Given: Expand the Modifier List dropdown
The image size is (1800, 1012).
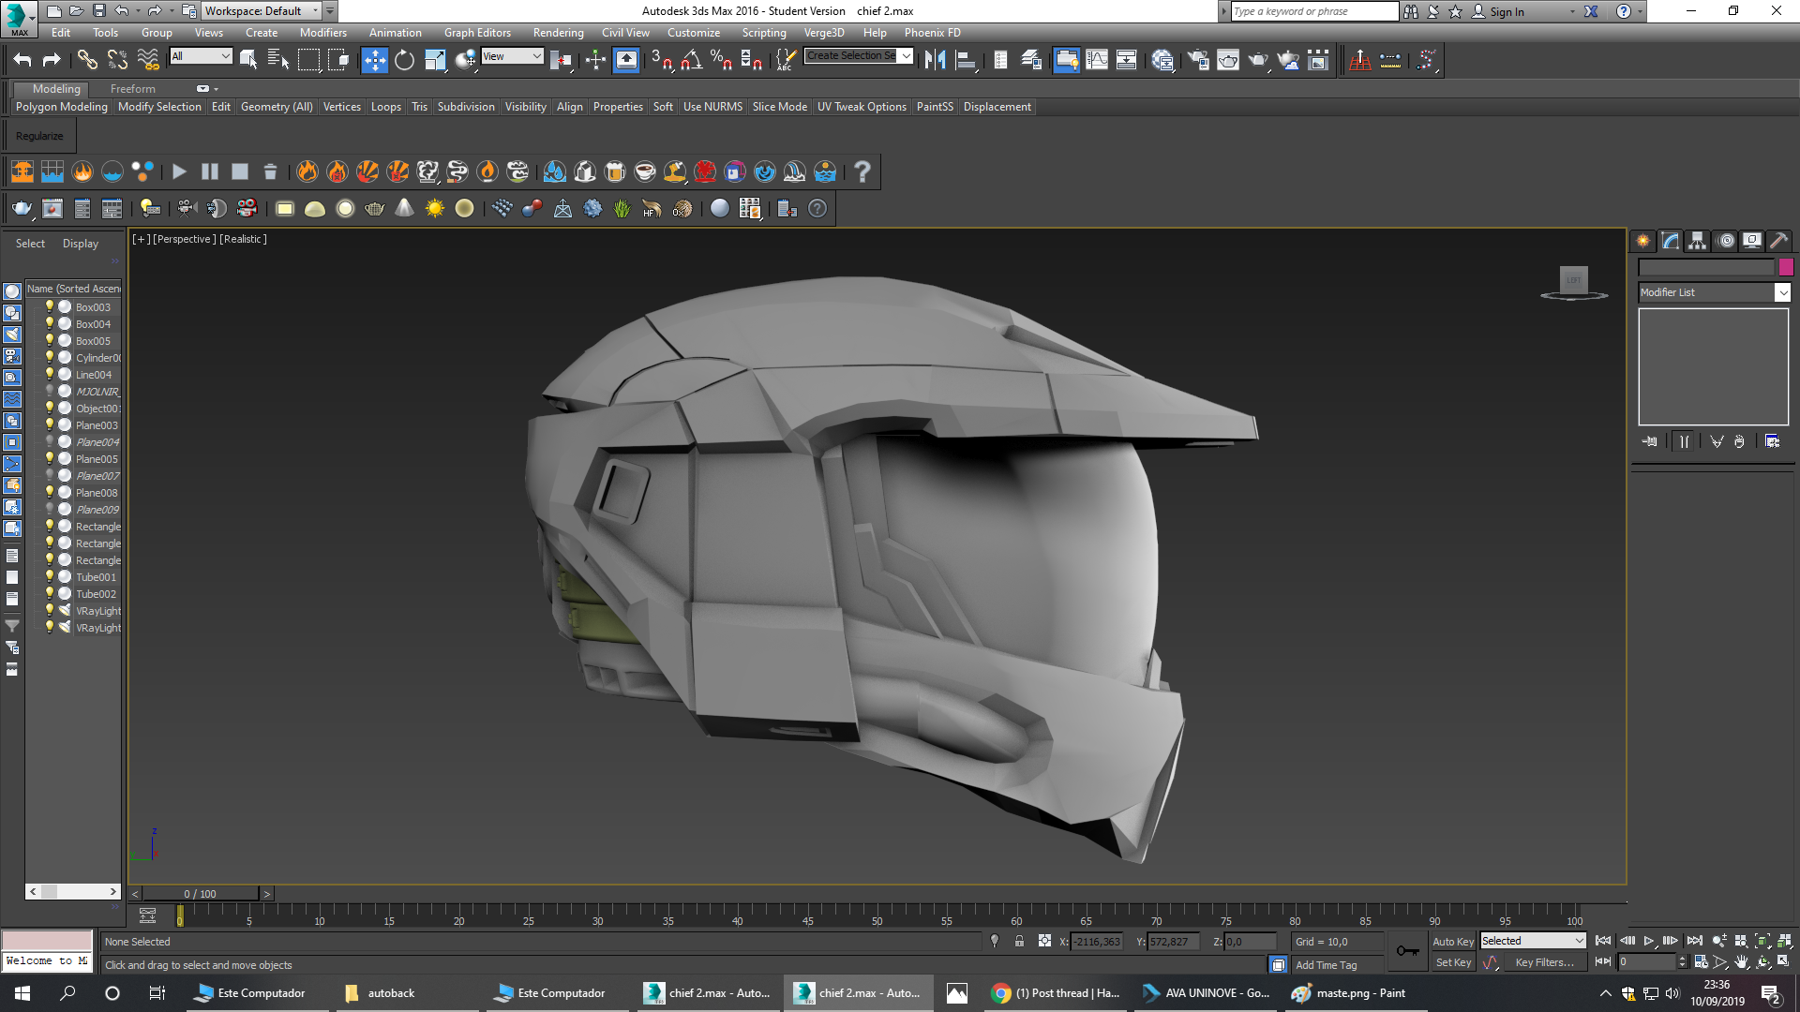Looking at the screenshot, I should coord(1783,292).
